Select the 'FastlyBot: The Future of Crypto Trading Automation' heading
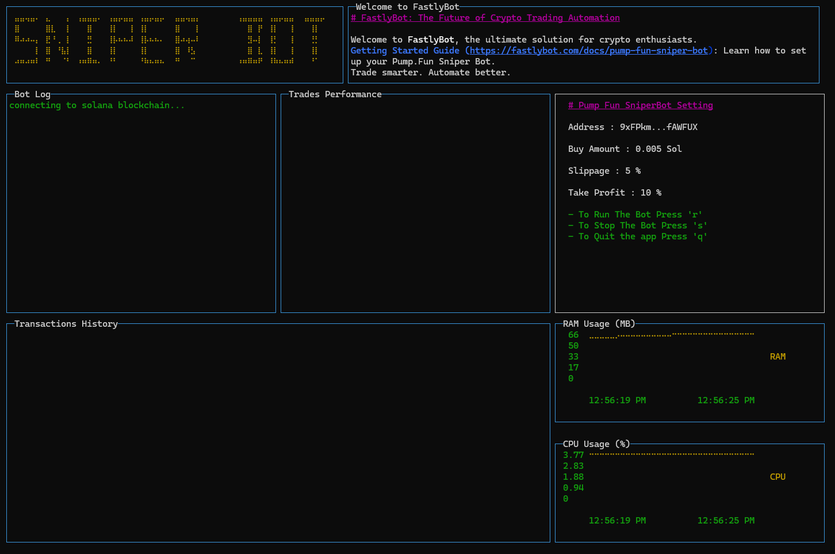This screenshot has width=835, height=554. (485, 18)
